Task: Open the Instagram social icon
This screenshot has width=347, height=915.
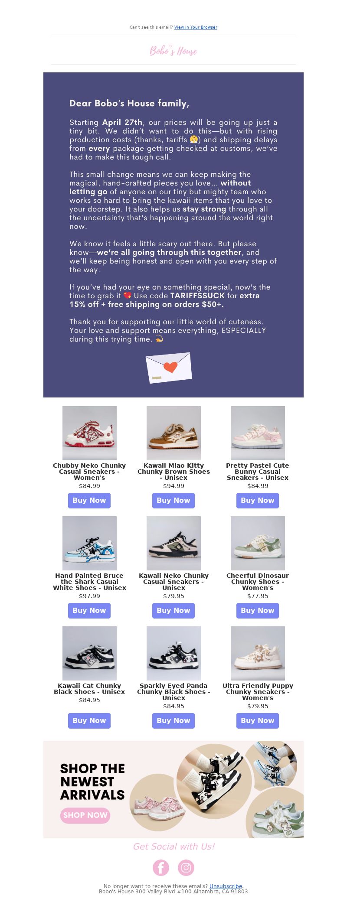Action: [x=186, y=867]
